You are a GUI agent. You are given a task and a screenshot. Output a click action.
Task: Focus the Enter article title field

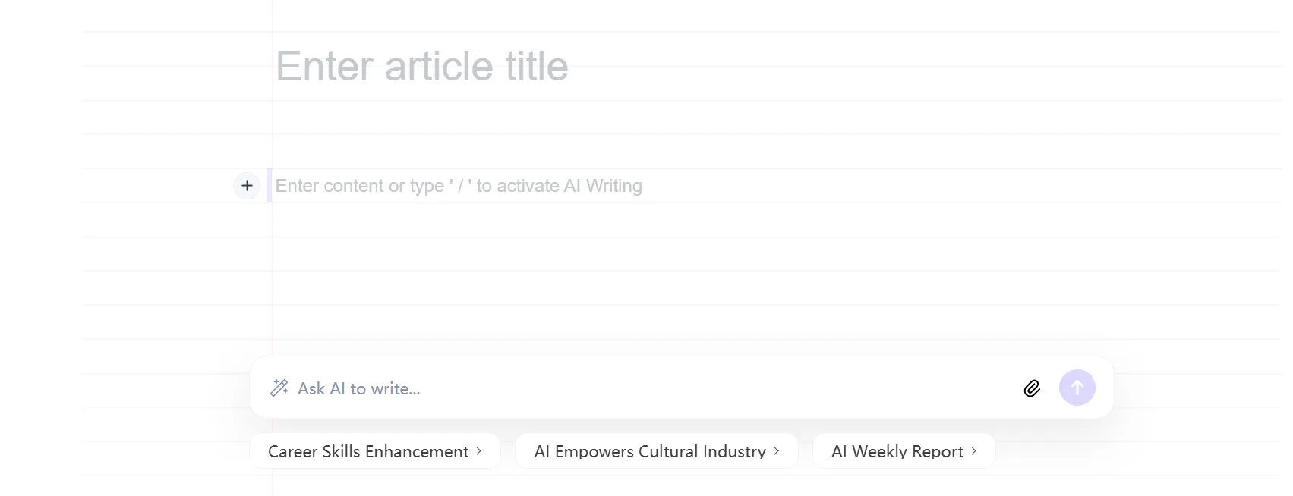[x=422, y=67]
